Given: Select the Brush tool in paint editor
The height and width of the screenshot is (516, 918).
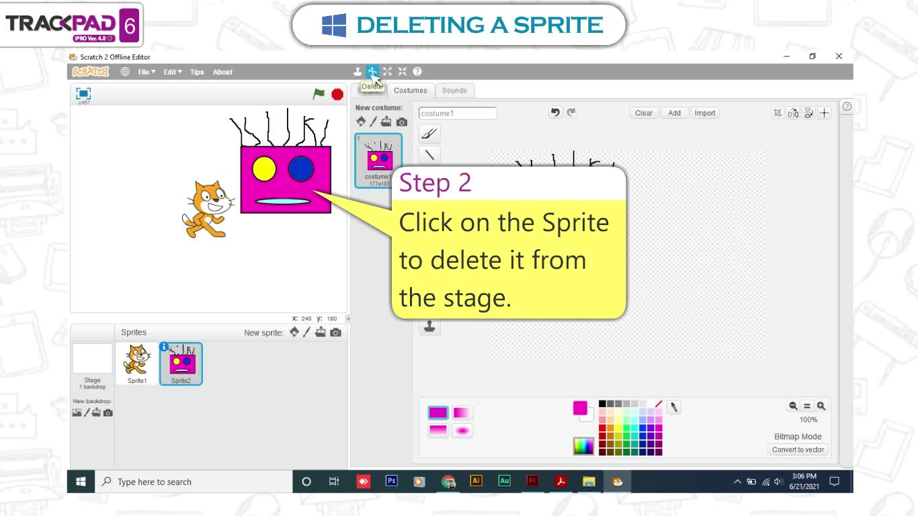Looking at the screenshot, I should 429,134.
